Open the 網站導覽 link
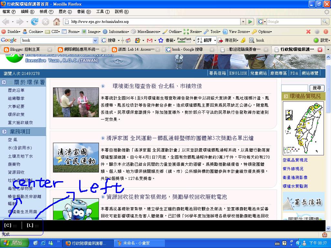This screenshot has width=331, height=248. tap(310, 73)
